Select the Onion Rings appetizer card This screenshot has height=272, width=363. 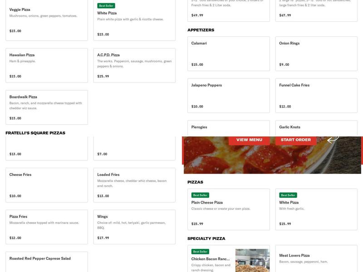click(317, 53)
